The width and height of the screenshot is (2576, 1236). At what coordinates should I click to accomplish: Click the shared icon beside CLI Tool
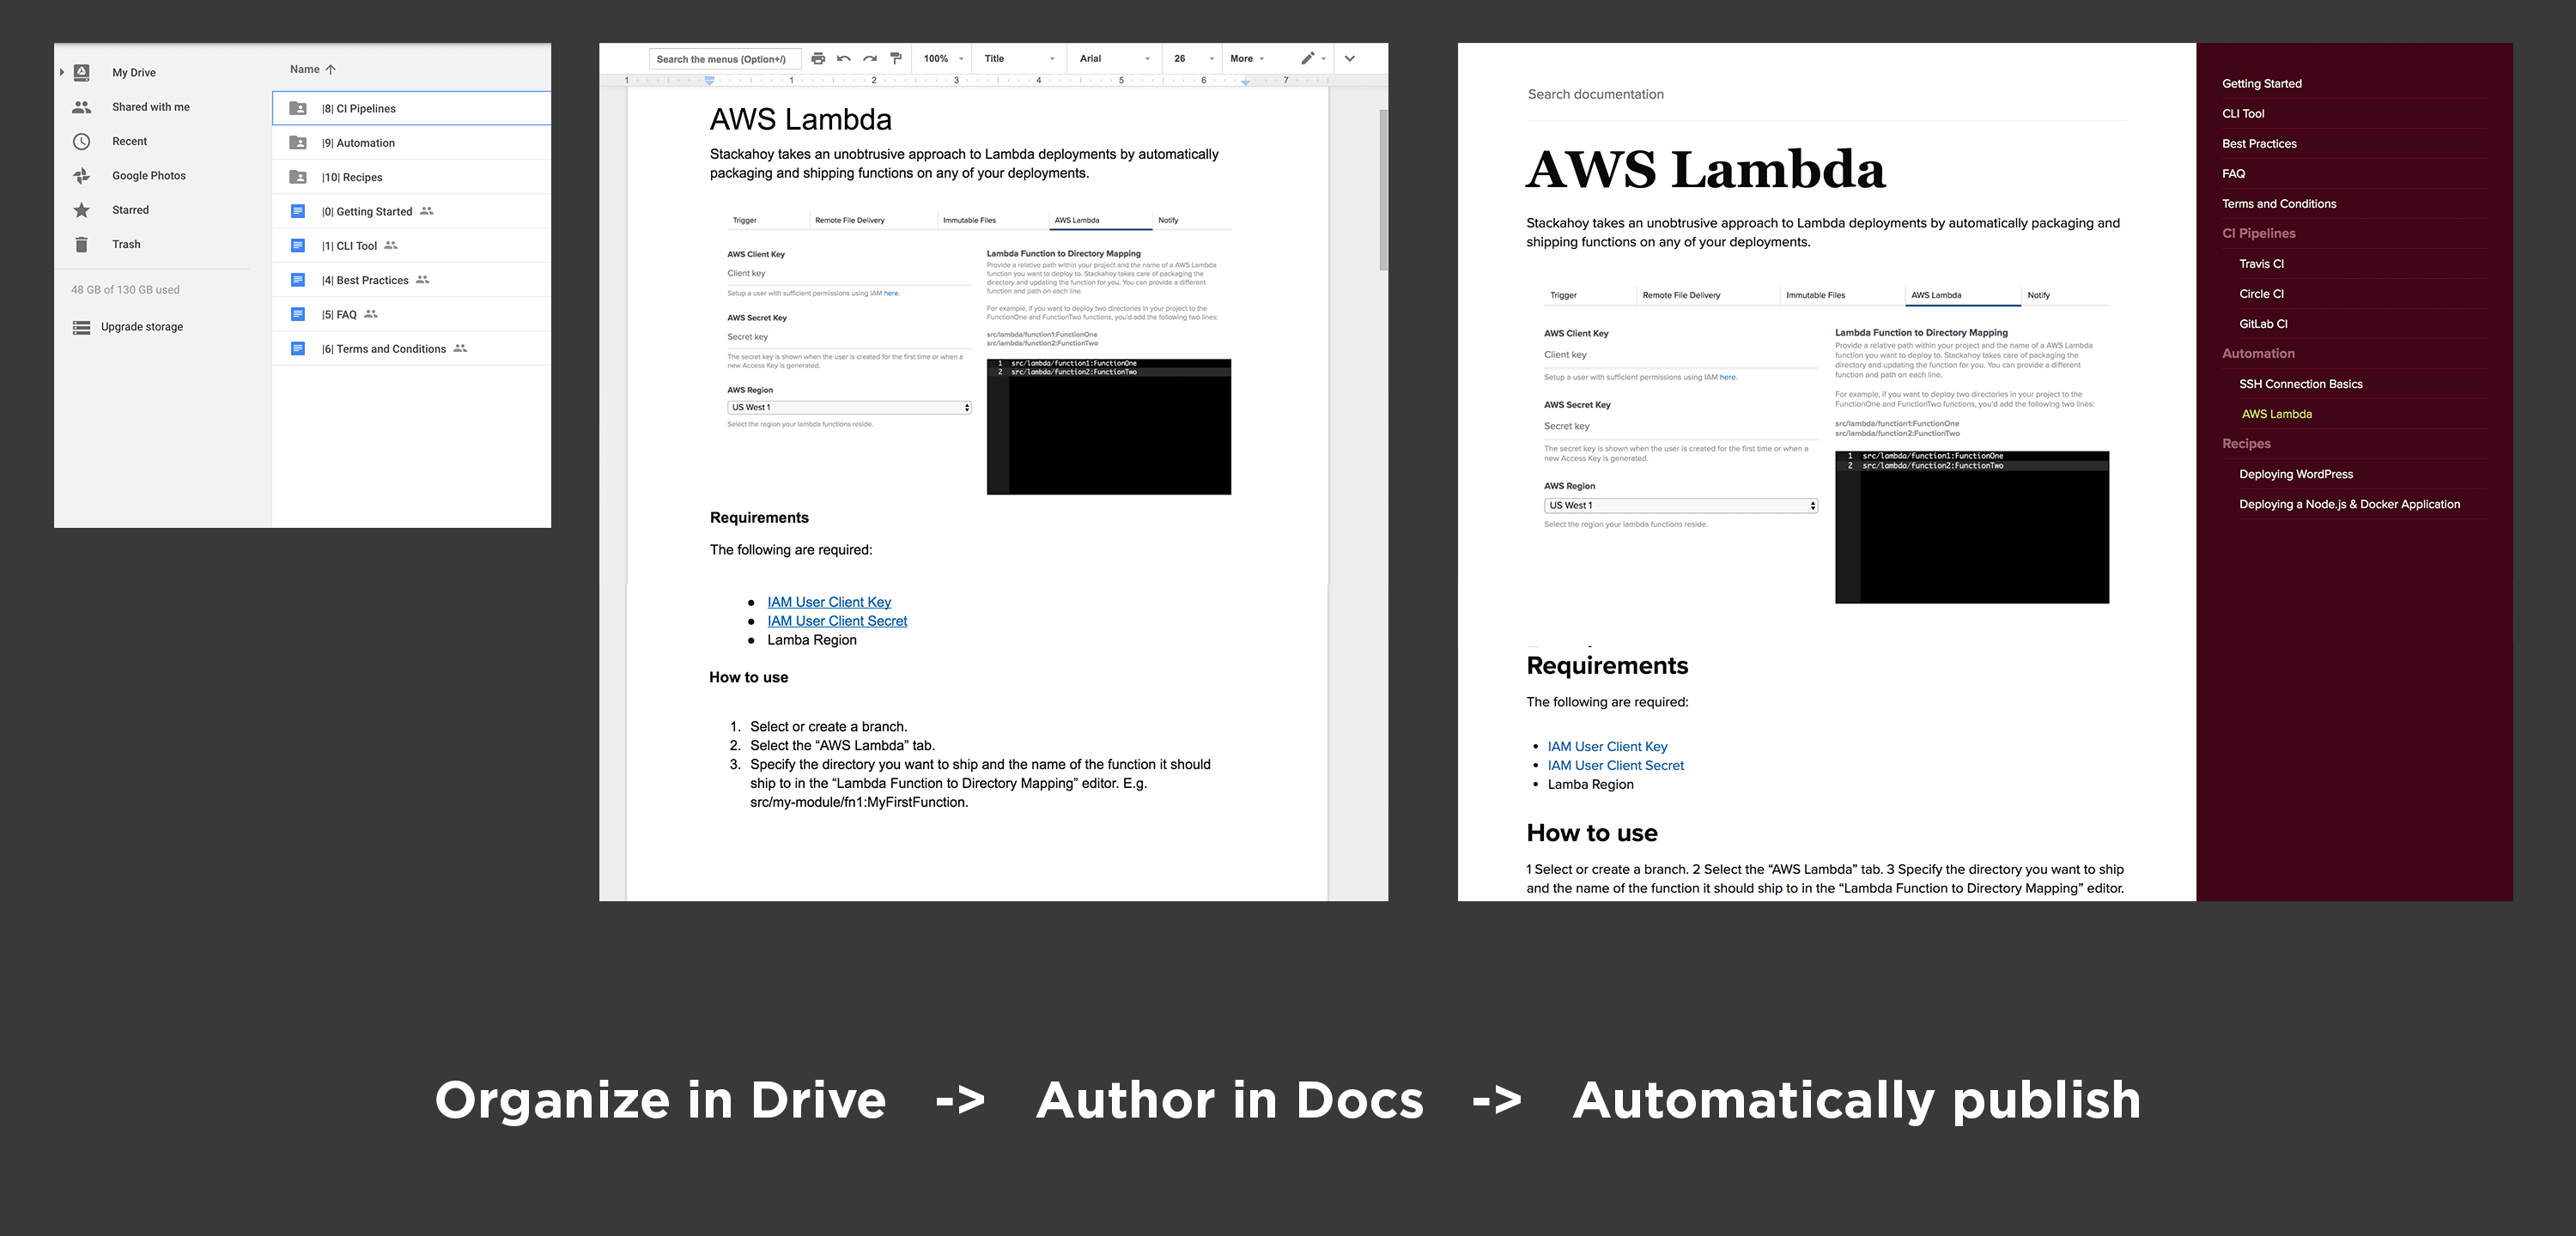click(x=391, y=245)
